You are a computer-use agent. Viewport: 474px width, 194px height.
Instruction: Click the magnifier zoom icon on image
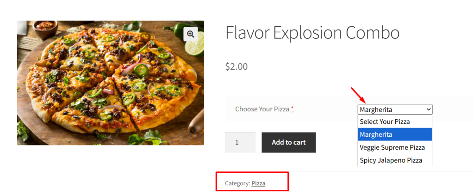pos(191,34)
